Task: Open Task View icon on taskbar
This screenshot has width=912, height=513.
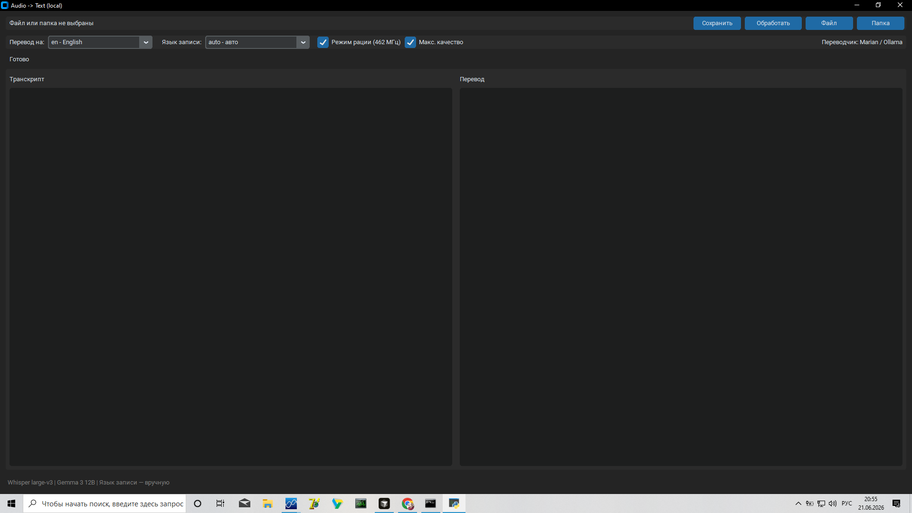Action: [x=220, y=503]
